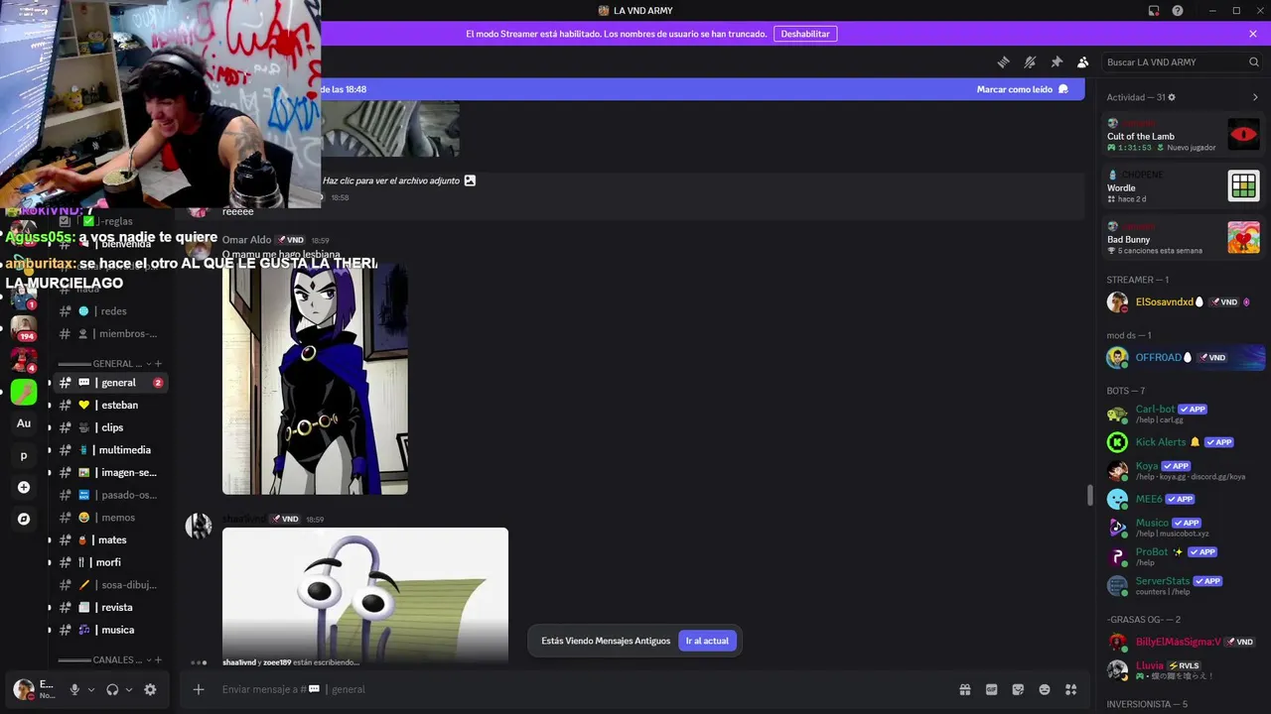This screenshot has height=714, width=1271.
Task: Select the miembros-... channel
Action: coord(111,334)
